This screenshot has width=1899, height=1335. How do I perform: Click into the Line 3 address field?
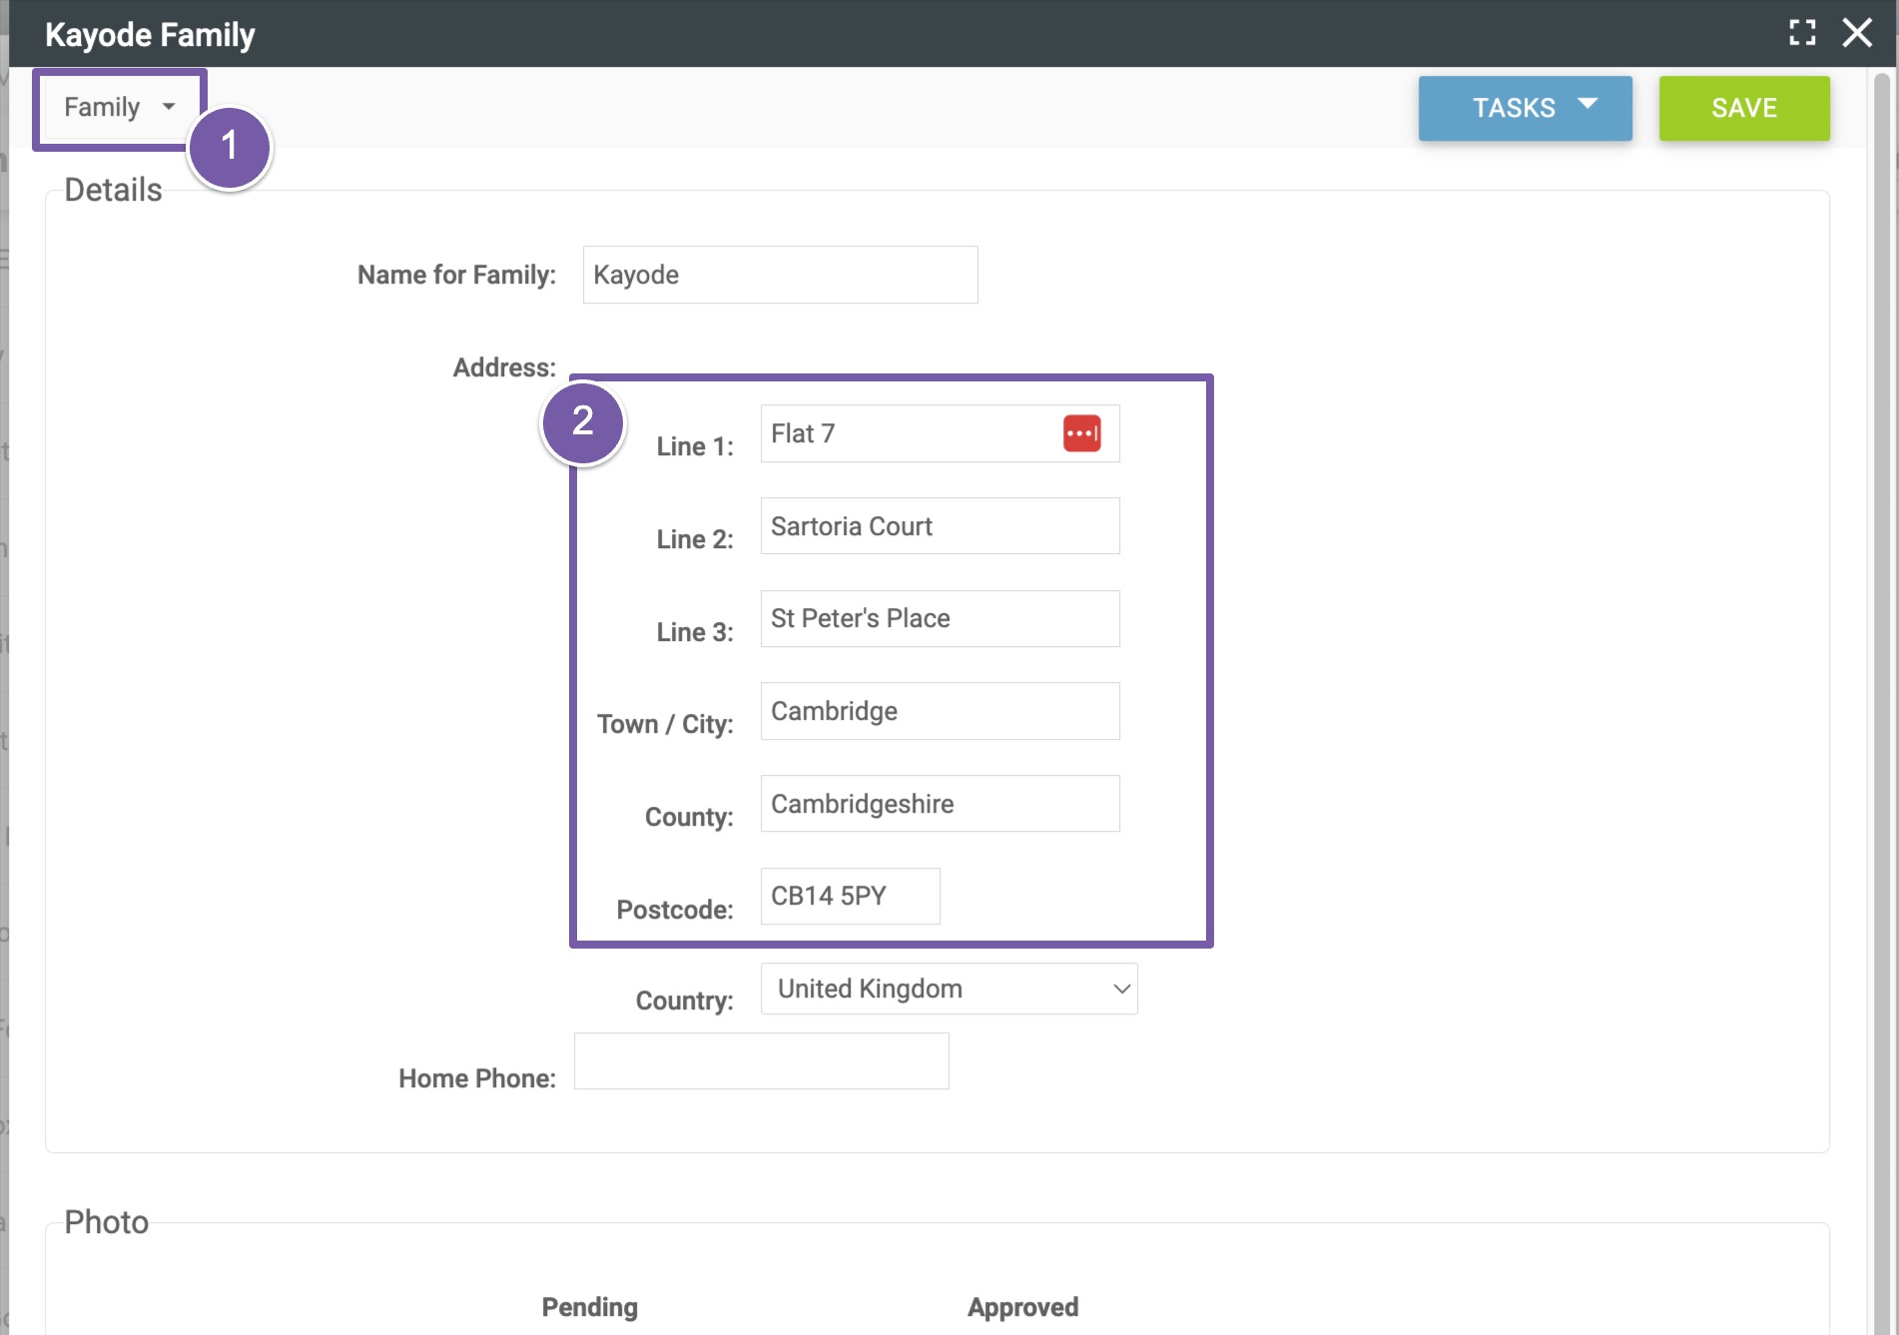tap(939, 619)
